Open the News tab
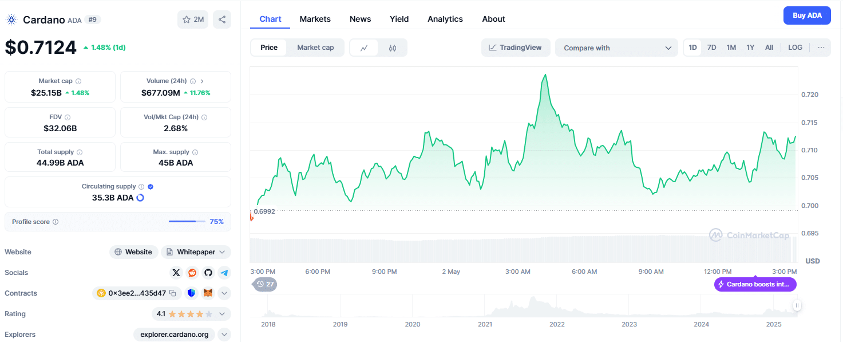843x342 pixels. [360, 19]
